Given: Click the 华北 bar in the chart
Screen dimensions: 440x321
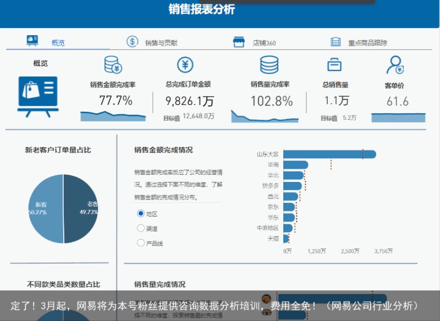Looking at the screenshot, I should tap(294, 175).
